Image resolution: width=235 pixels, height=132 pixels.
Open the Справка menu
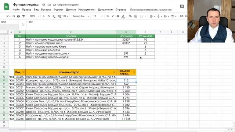(121, 10)
